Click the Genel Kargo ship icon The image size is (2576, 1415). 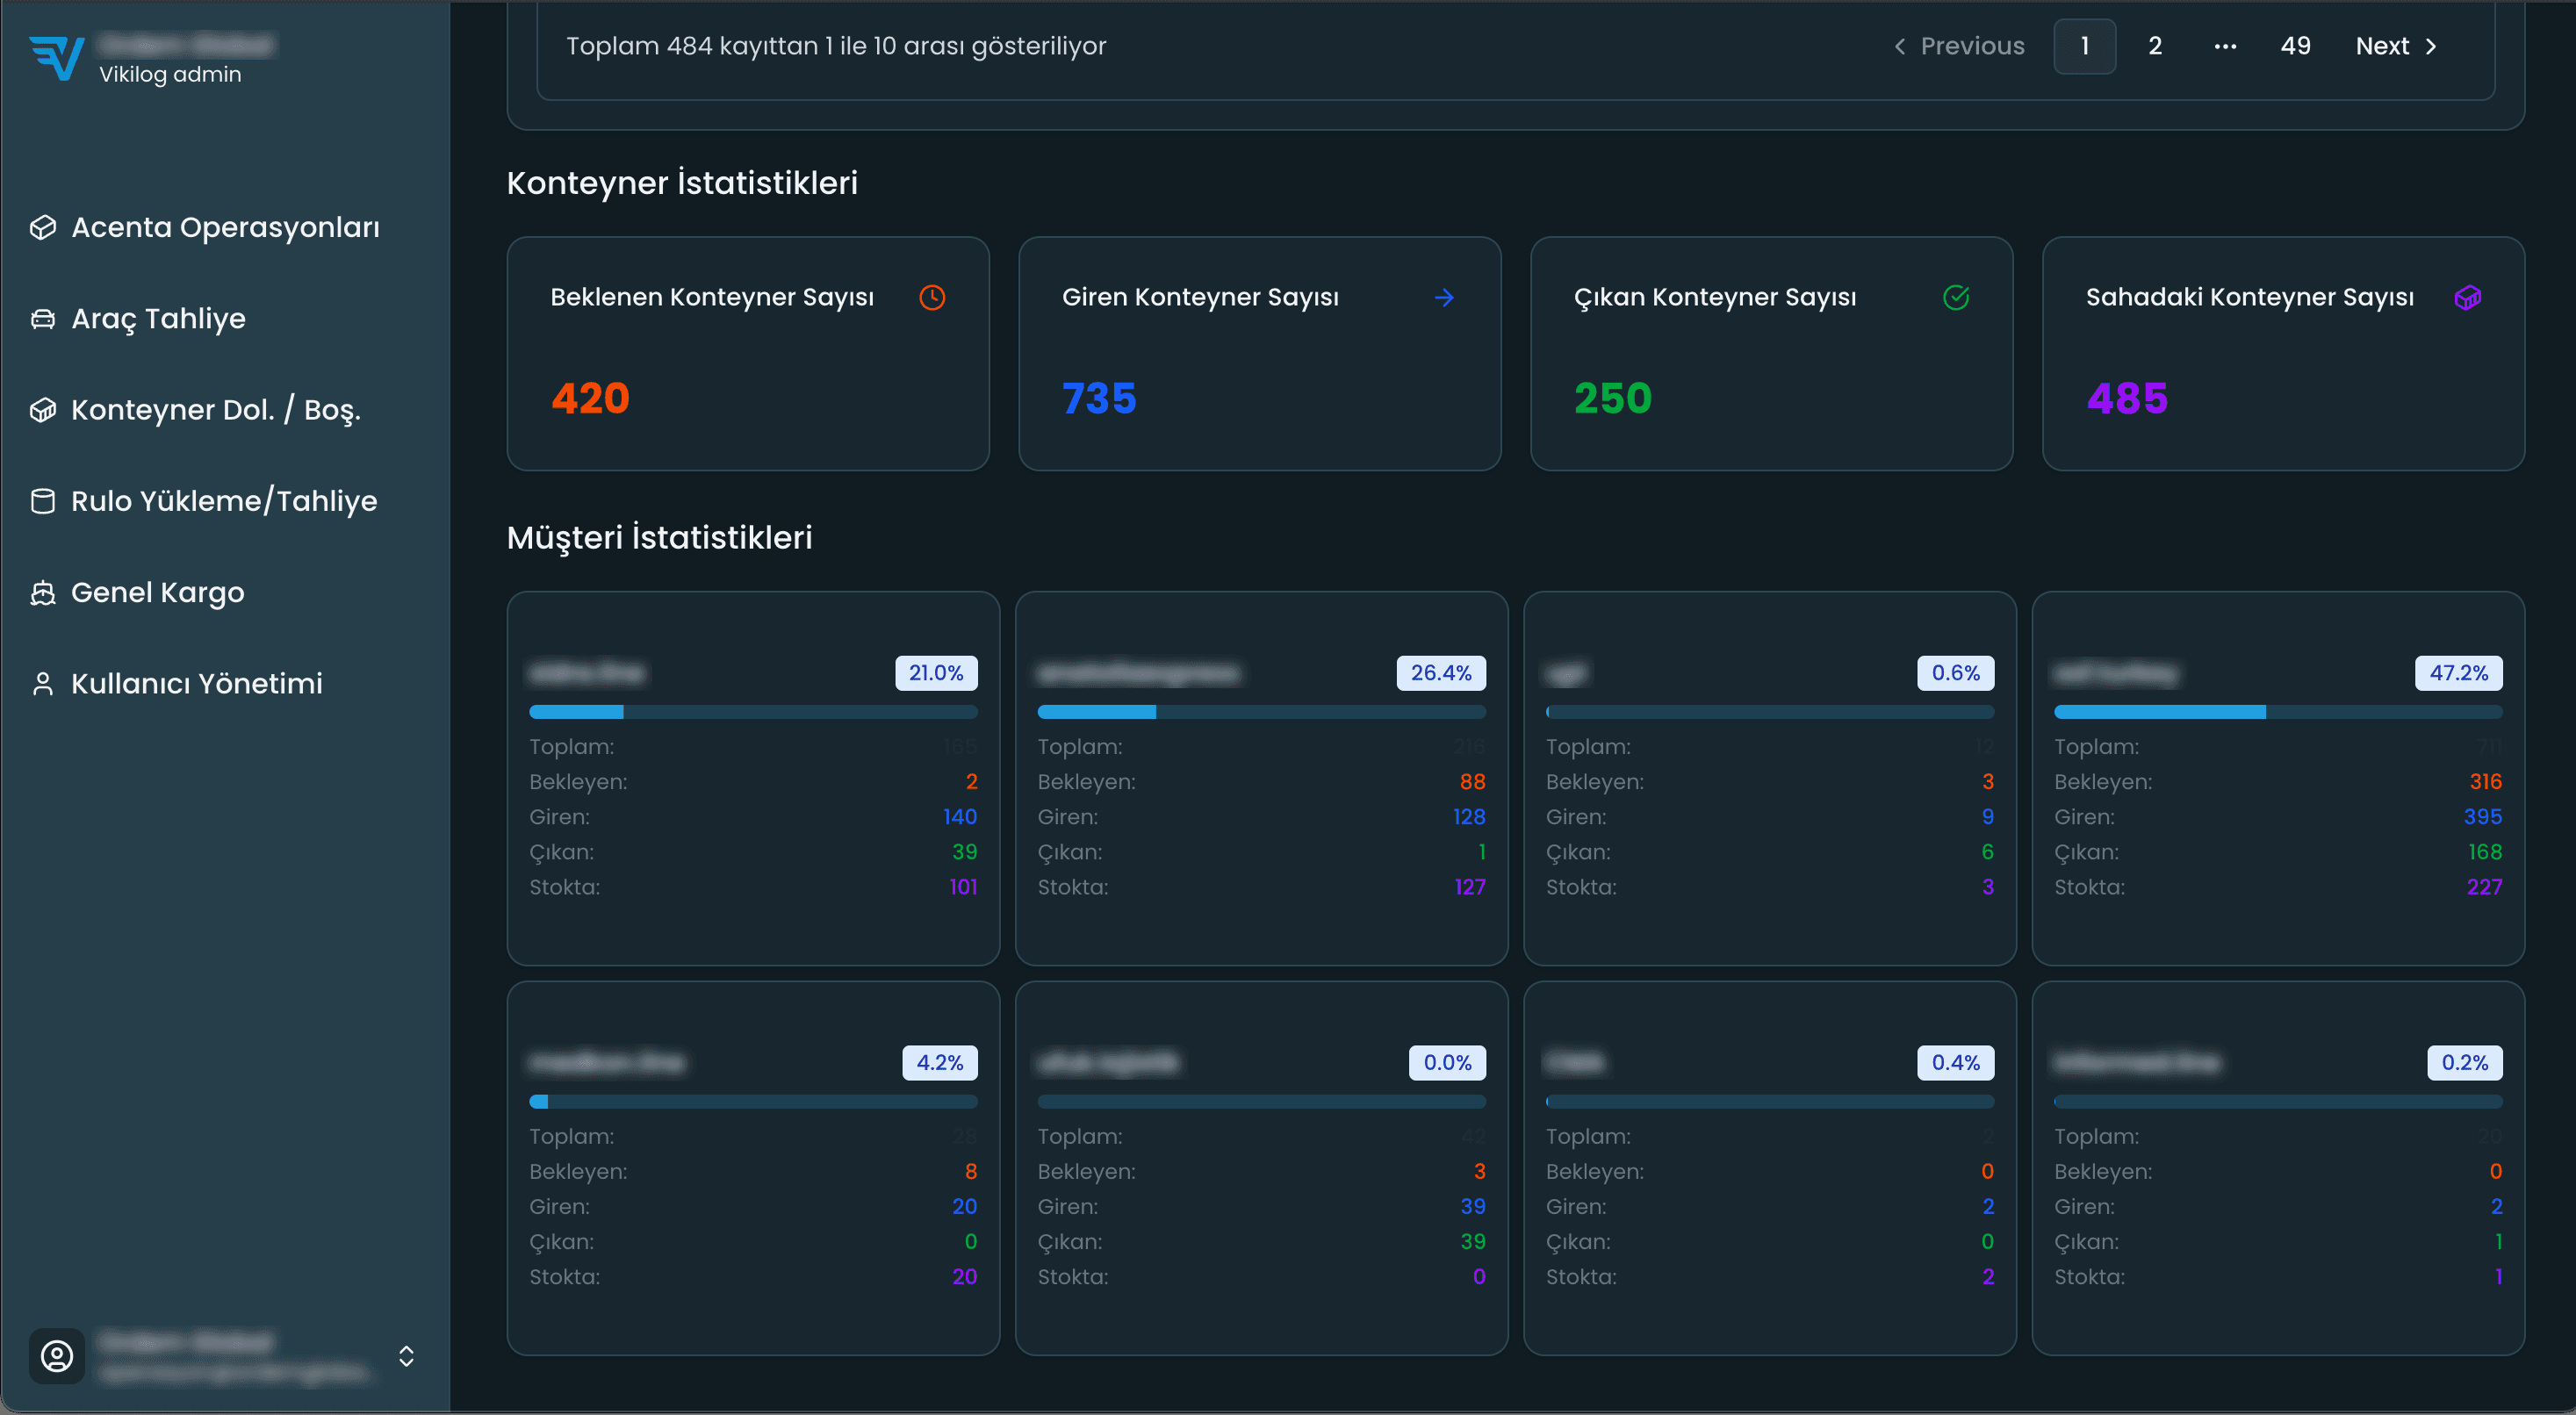tap(43, 593)
